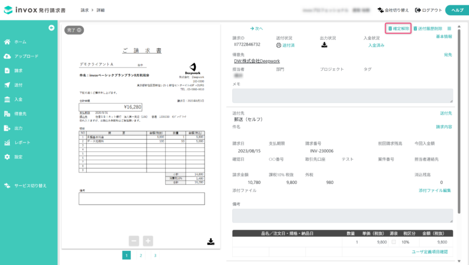Collapse the sidebar with the arrow icon

click(52, 28)
